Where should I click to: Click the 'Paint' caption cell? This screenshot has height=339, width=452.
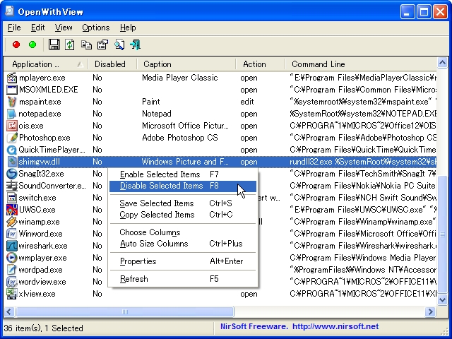150,102
